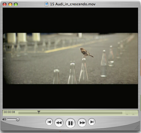Click the movie file icon in the title bar
Image resolution: width=141 pixels, height=133 pixels.
[47, 4]
